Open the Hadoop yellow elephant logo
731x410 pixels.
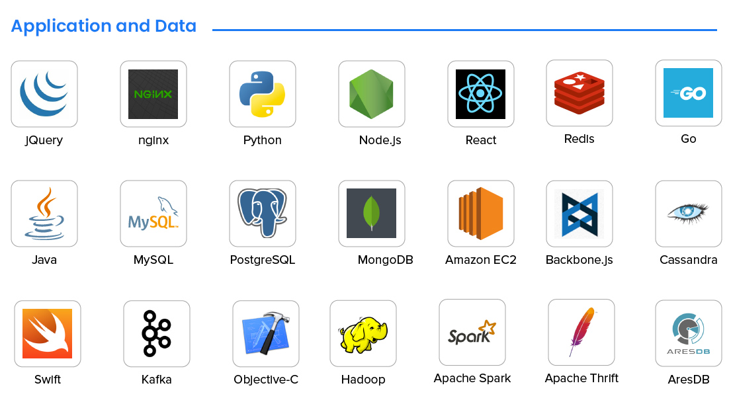click(363, 333)
